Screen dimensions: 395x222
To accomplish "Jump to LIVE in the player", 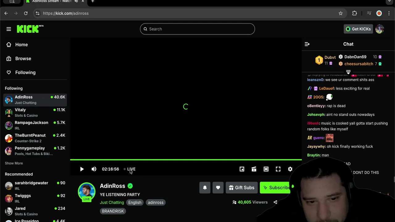I will 130,169.
